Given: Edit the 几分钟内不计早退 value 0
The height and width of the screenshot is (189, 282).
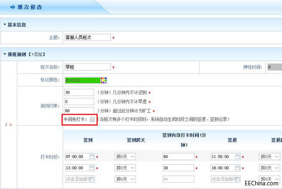Looking at the screenshot, I should [79, 102].
